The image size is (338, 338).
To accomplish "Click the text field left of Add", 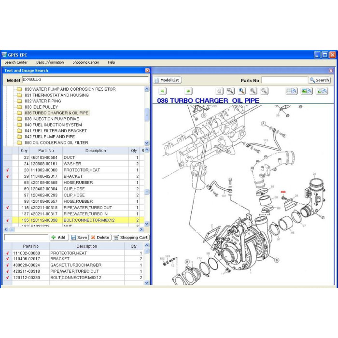I will pos(26,238).
